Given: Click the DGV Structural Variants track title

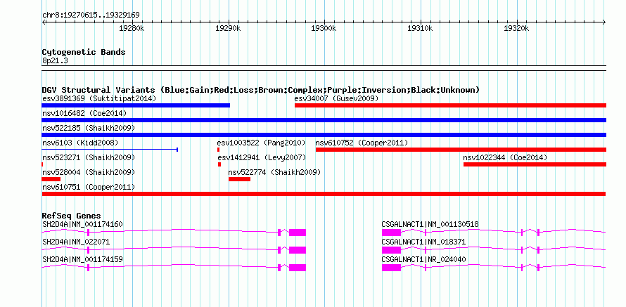Looking at the screenshot, I should tap(261, 90).
